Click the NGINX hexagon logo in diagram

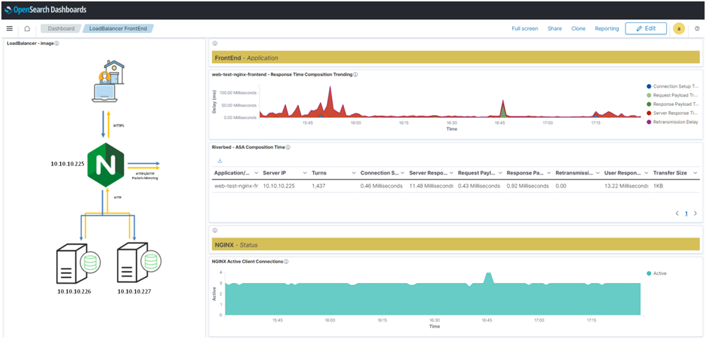[x=105, y=165]
